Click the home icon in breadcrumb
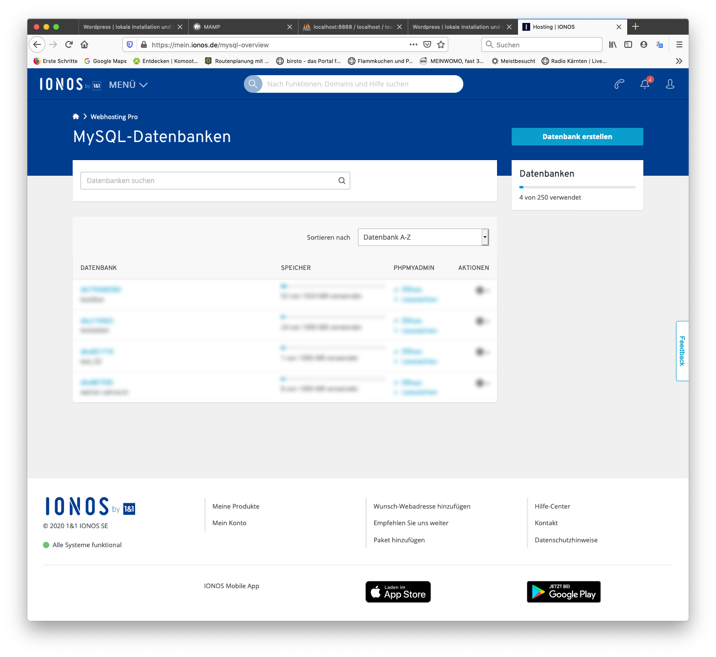The height and width of the screenshot is (657, 716). [x=76, y=117]
